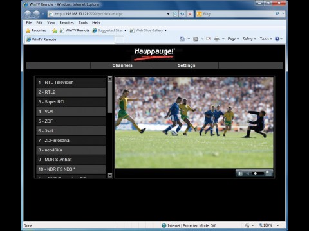
Task: Select channel 9 - MDR S-Anhalt
Action: pyautogui.click(x=71, y=160)
